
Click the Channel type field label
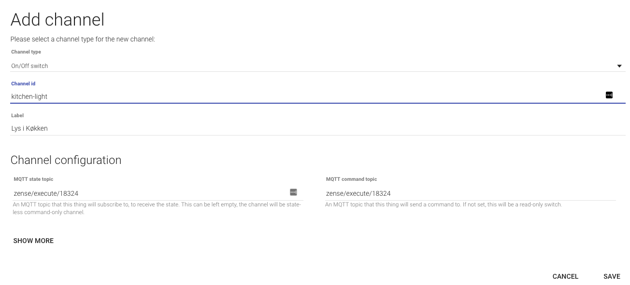[26, 52]
